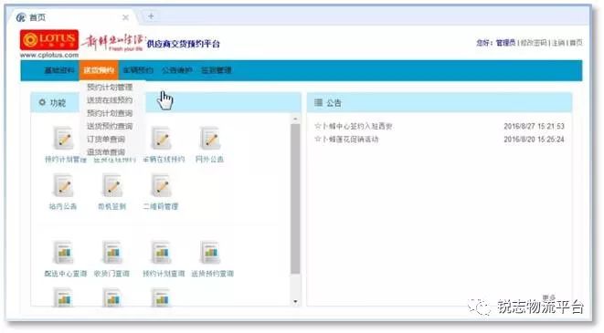Click the 首页 link in the top-right header
This screenshot has width=604, height=333.
[577, 43]
